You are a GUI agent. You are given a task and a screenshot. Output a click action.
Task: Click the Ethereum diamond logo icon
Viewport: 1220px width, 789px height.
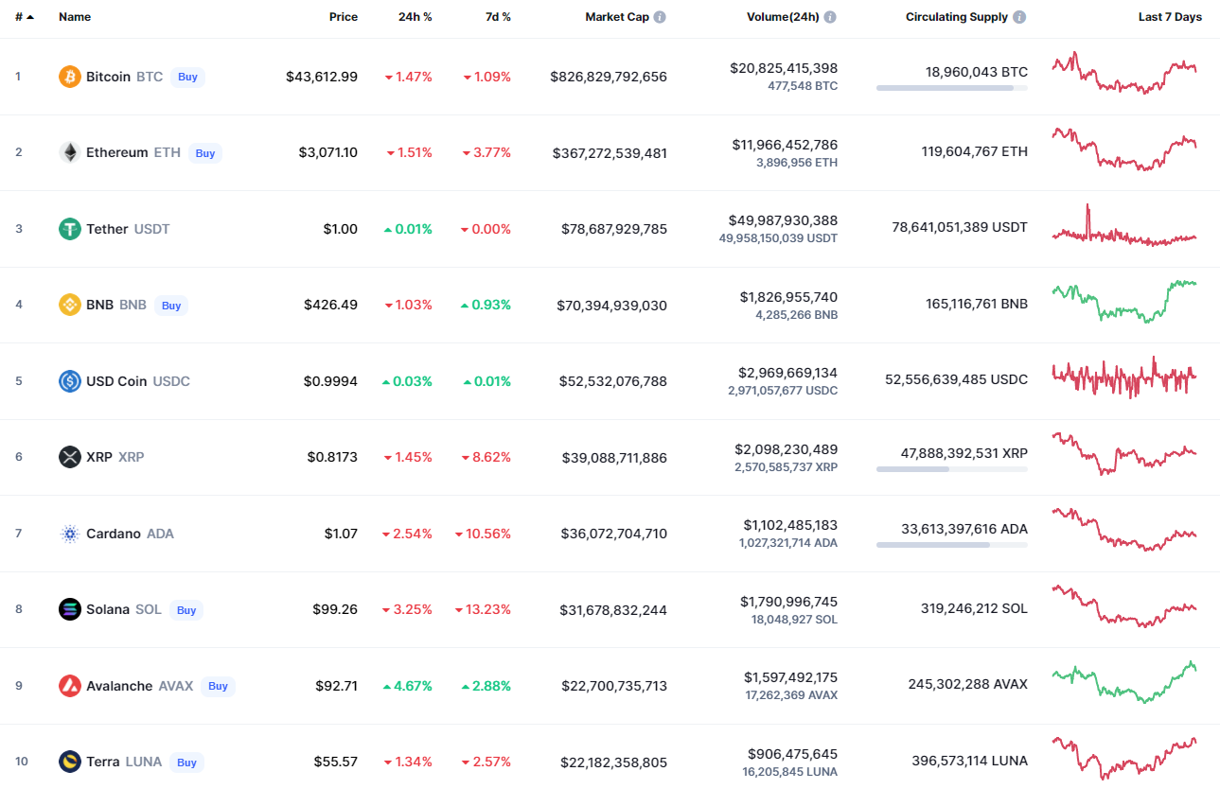click(x=70, y=152)
